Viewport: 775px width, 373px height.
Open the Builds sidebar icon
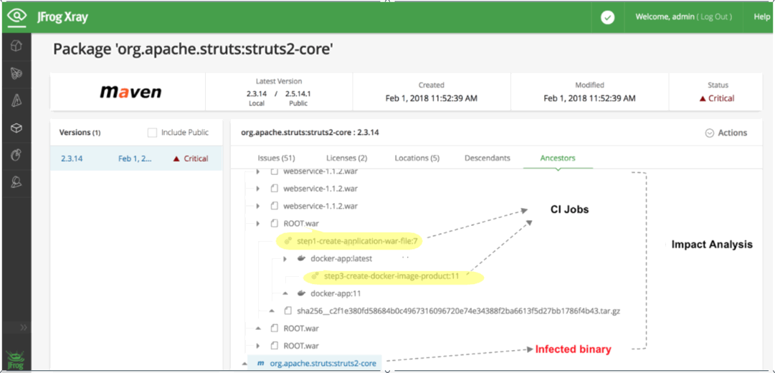click(x=16, y=156)
